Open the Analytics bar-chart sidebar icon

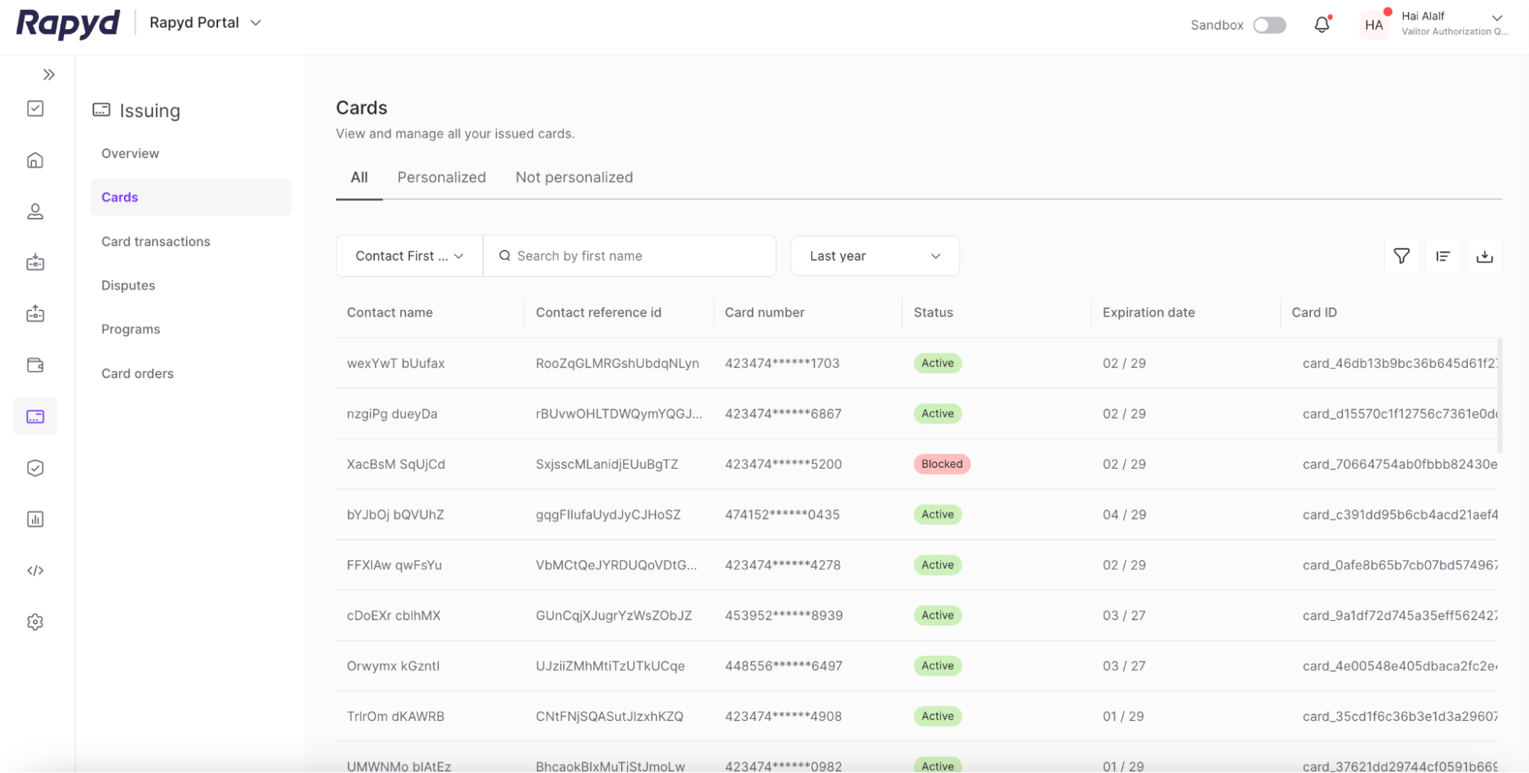click(35, 518)
